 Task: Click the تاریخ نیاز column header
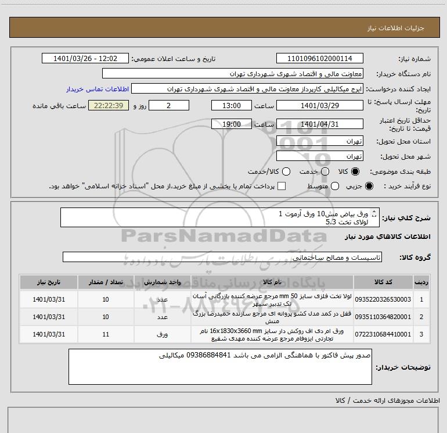[x=49, y=282]
